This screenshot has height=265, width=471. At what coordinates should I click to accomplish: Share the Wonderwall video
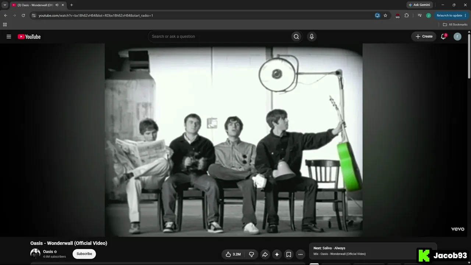(x=265, y=254)
